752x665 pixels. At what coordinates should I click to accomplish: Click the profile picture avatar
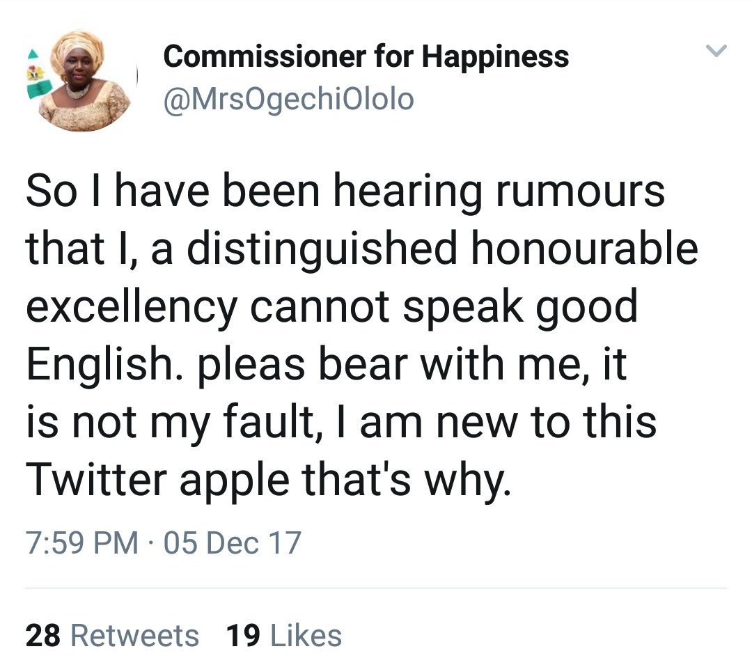click(x=85, y=81)
